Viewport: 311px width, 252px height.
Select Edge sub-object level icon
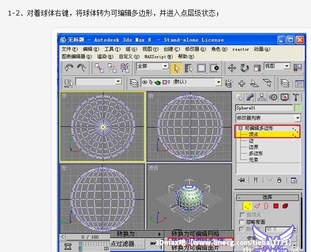(x=257, y=206)
